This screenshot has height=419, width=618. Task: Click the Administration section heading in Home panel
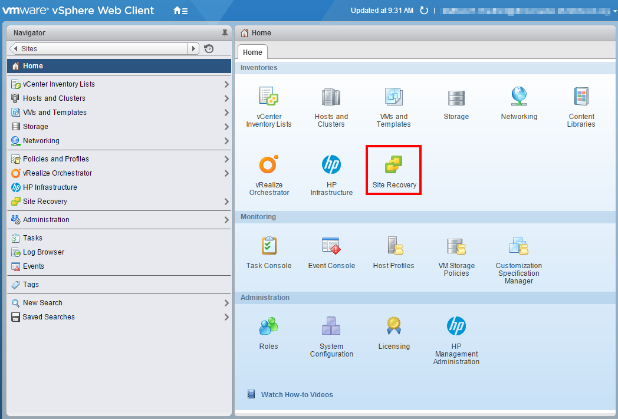coord(265,298)
